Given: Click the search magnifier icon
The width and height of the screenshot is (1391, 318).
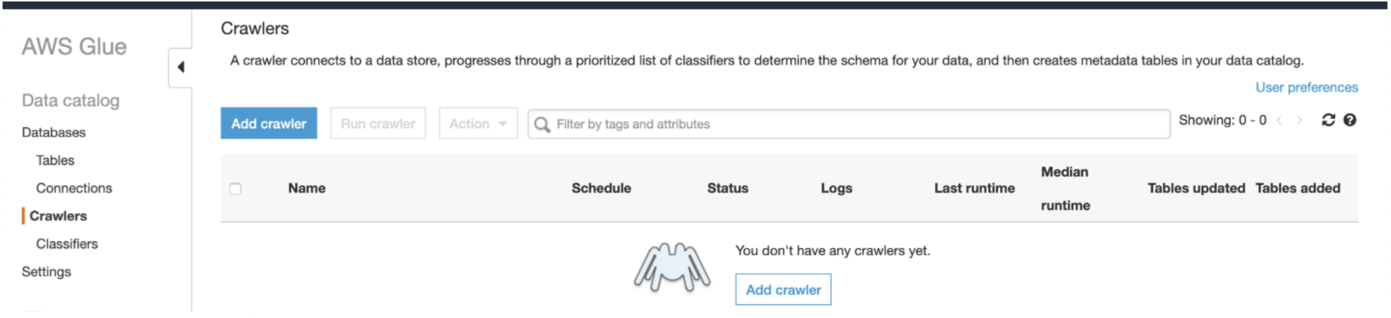Looking at the screenshot, I should (542, 124).
